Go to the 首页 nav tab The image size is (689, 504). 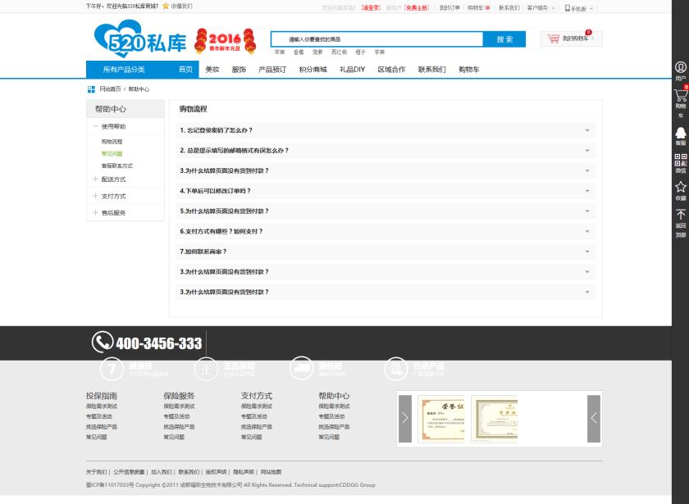click(x=185, y=70)
